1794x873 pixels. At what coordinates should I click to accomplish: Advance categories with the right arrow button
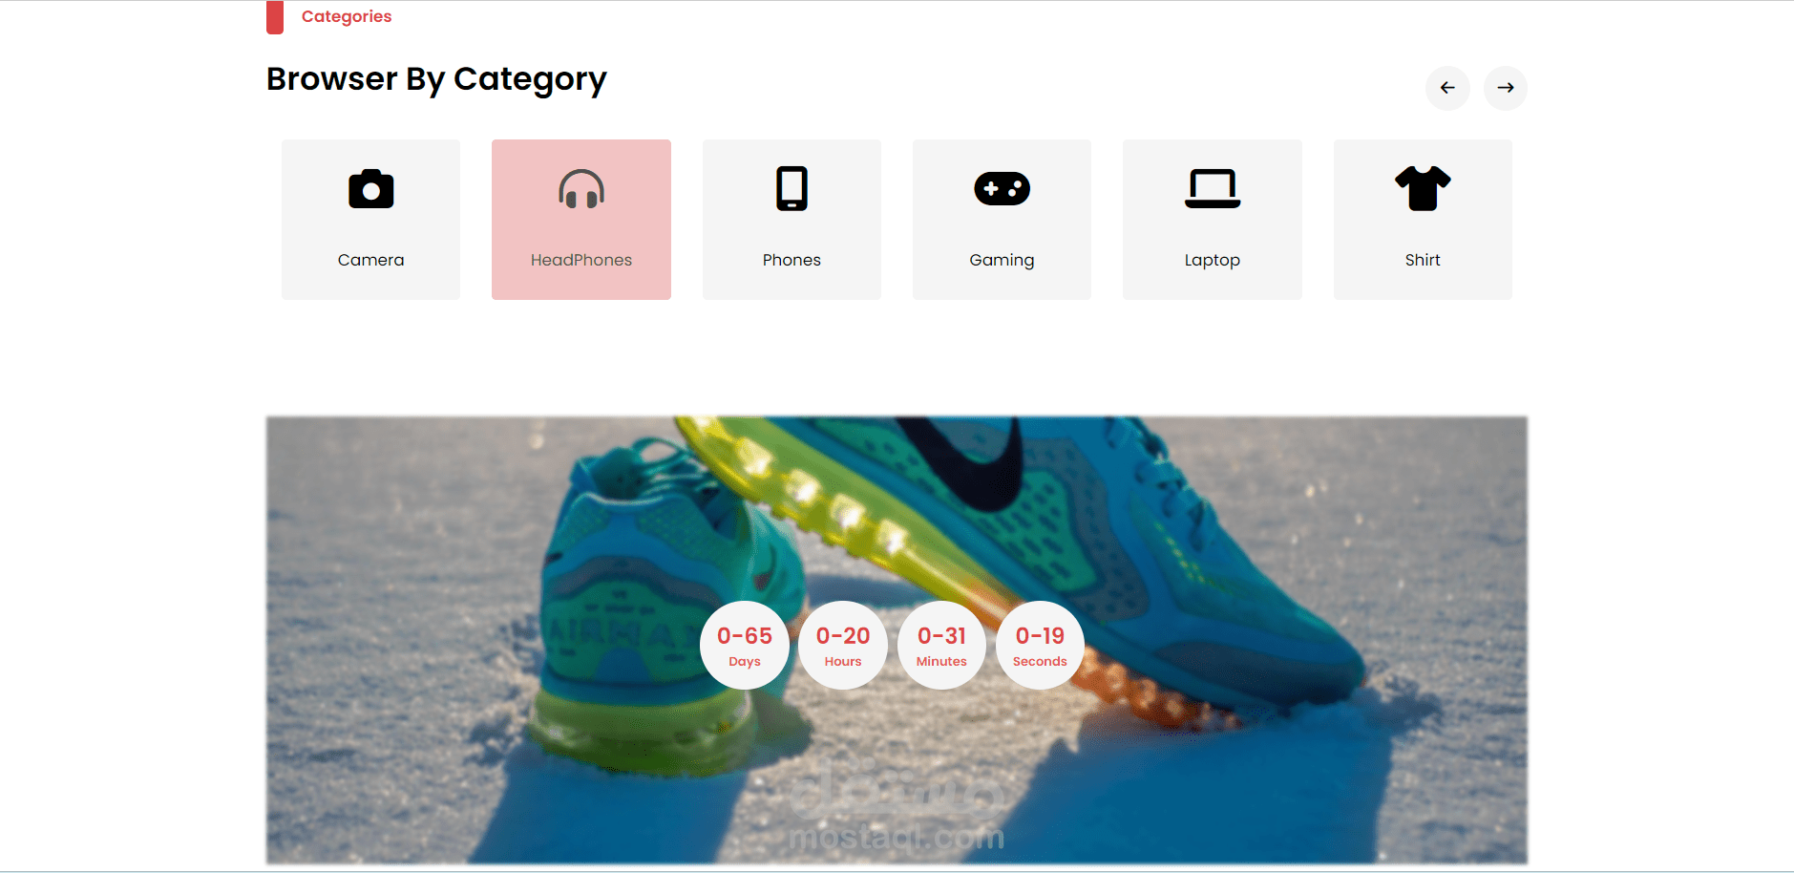point(1506,88)
